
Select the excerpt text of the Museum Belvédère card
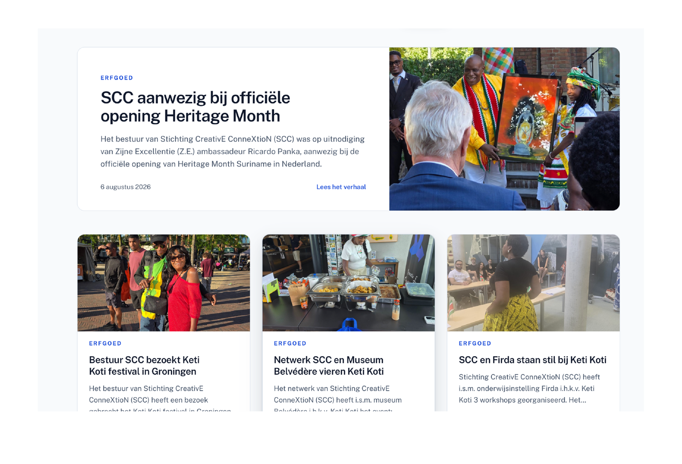(338, 398)
